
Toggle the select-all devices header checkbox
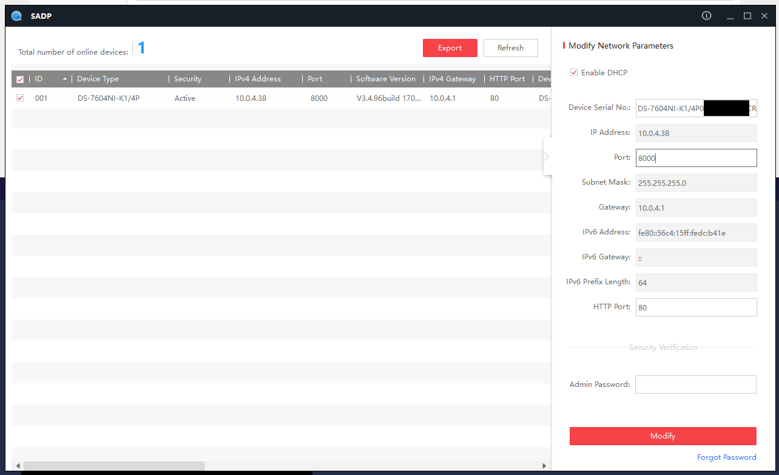(x=20, y=80)
